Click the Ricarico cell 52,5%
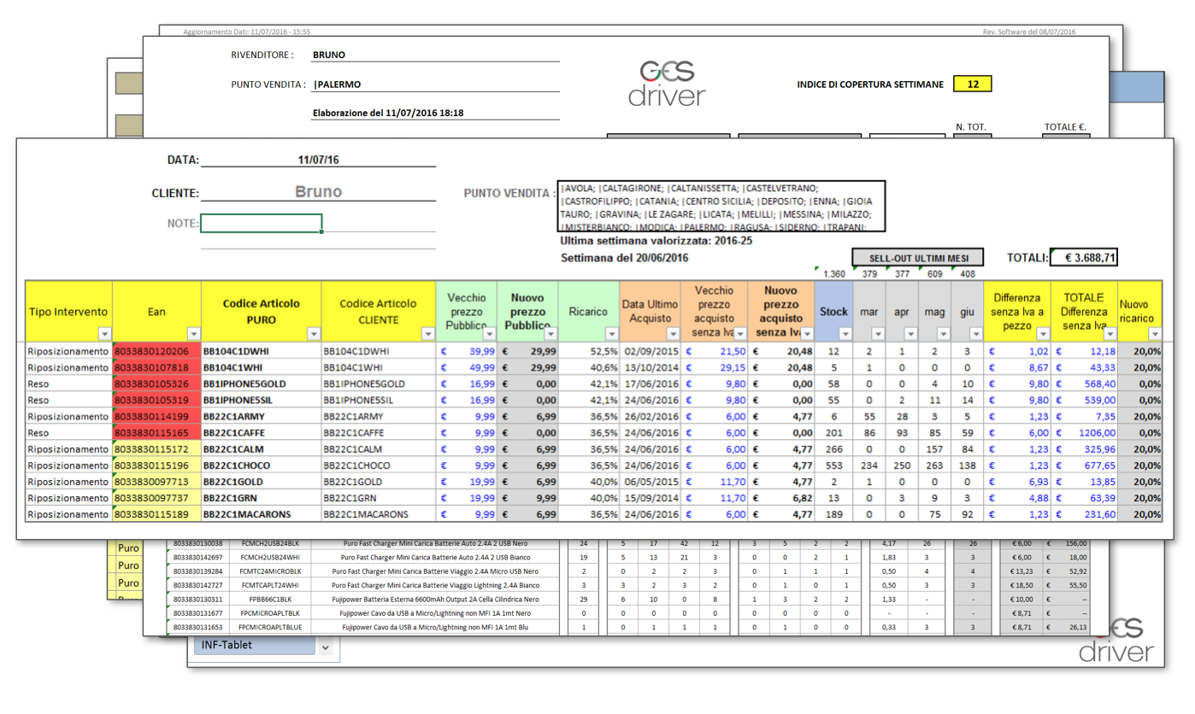 (x=588, y=351)
